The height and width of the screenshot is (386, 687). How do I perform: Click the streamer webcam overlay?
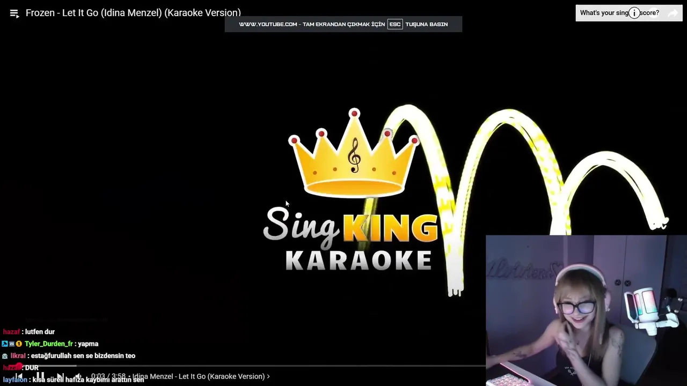pyautogui.click(x=586, y=310)
